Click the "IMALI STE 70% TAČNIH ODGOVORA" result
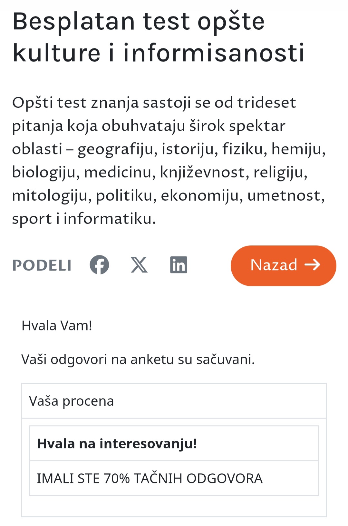The height and width of the screenshot is (526, 348). [150, 479]
